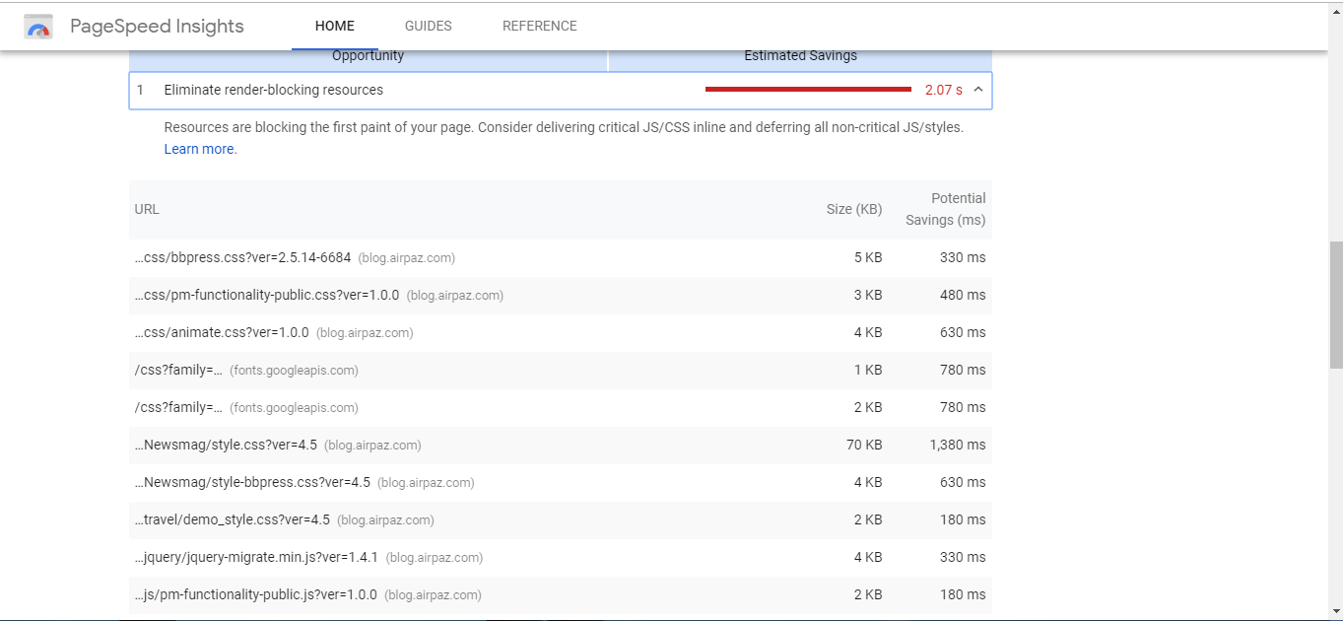The image size is (1343, 621).
Task: Click 630 ms savings for animate.css
Action: [963, 332]
